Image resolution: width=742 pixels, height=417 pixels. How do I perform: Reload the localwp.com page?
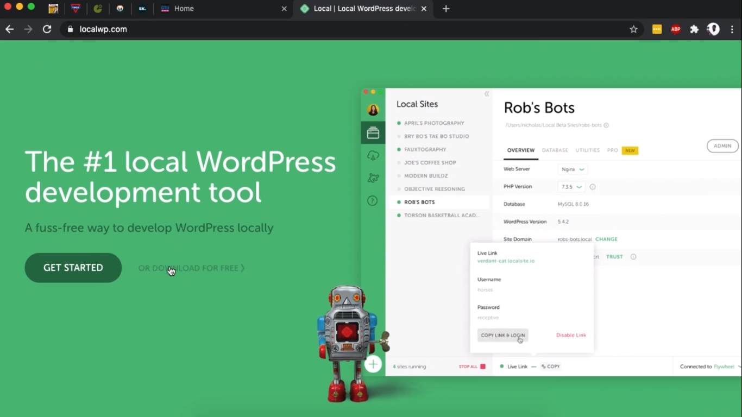[47, 29]
